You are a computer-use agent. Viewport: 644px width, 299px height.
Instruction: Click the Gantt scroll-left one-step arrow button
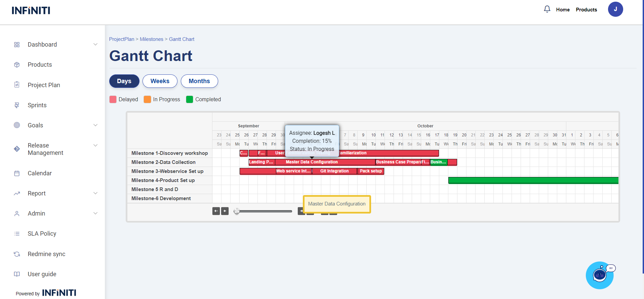click(x=225, y=211)
